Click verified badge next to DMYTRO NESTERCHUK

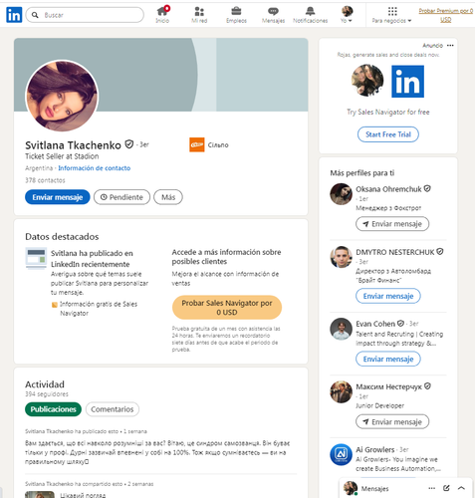[x=440, y=252]
